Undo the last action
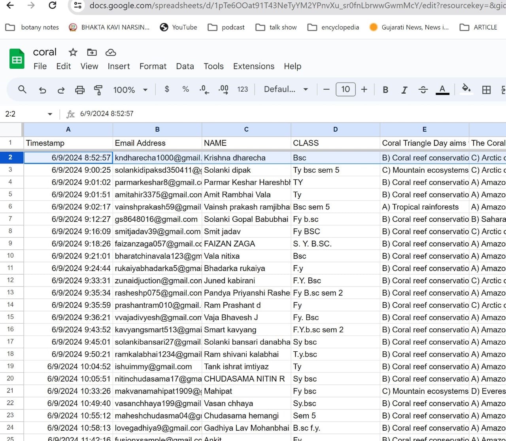 click(42, 90)
